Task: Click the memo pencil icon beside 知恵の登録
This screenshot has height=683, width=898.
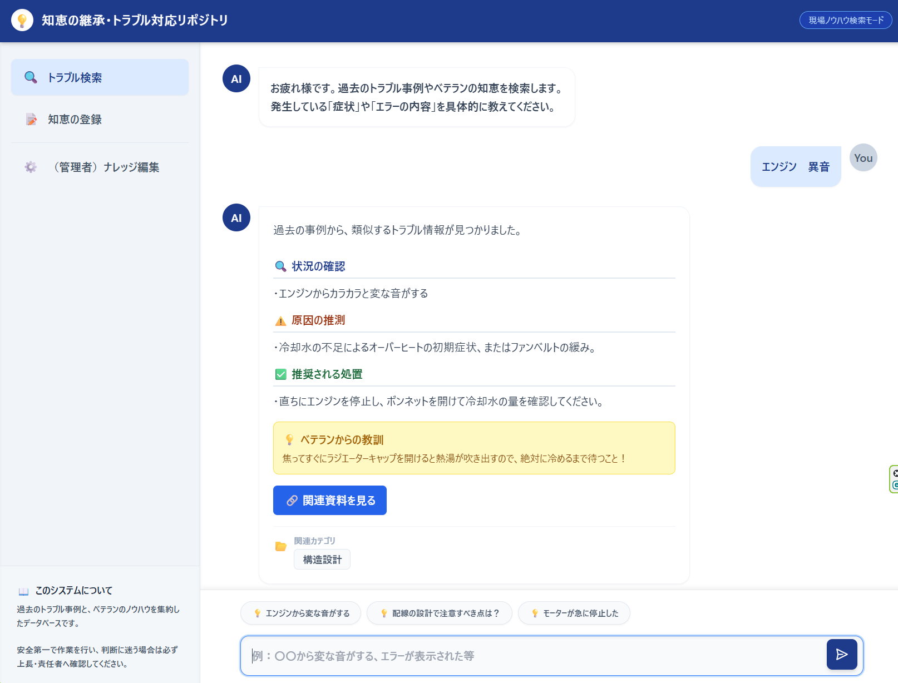Action: pos(31,119)
